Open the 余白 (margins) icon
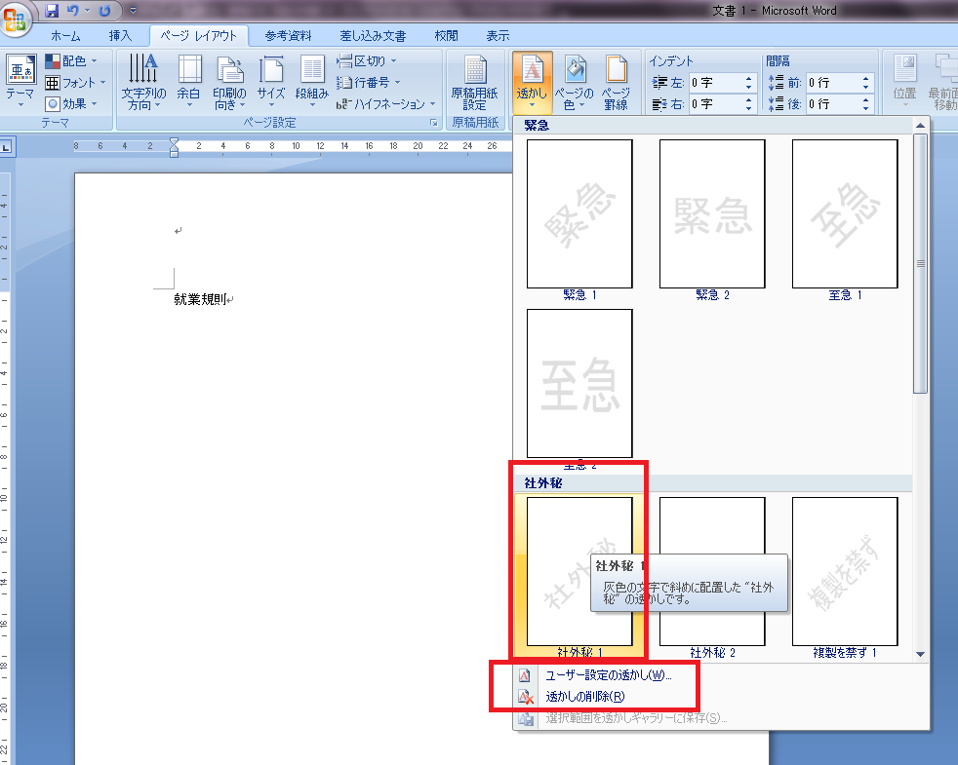 point(188,80)
